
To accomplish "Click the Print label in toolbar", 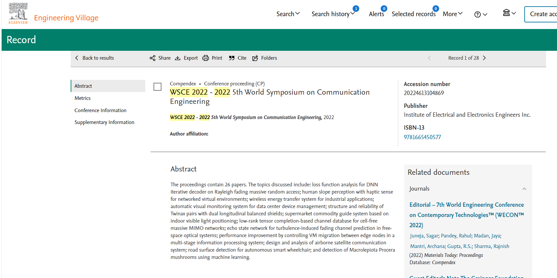I will 217,58.
